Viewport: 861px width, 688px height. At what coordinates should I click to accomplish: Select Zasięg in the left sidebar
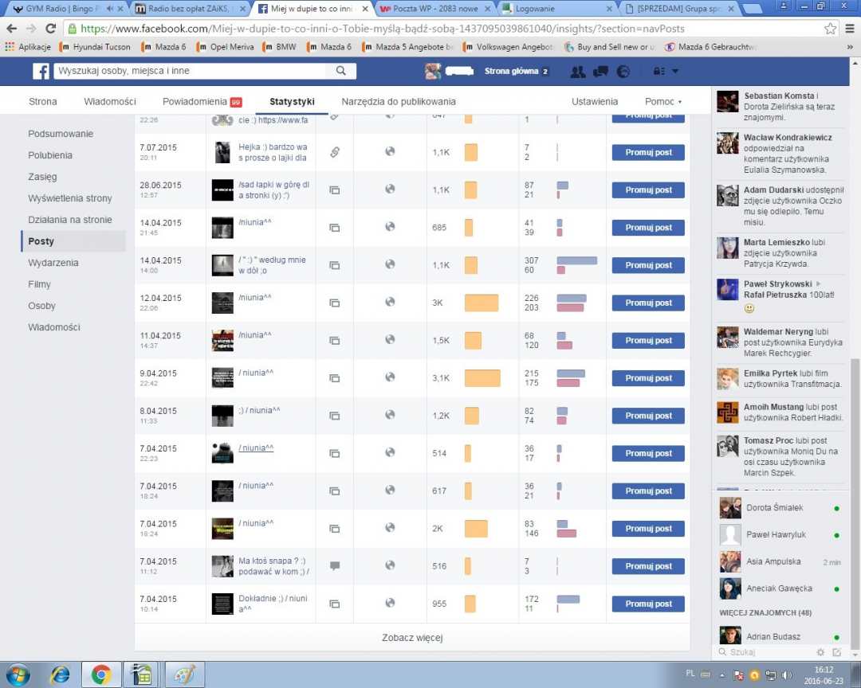[x=42, y=177]
